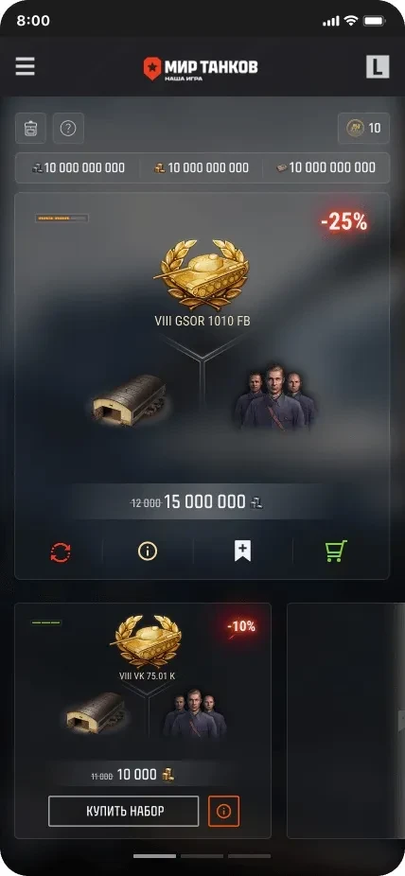
Task: Open the token counter showing 10
Action: click(x=363, y=129)
